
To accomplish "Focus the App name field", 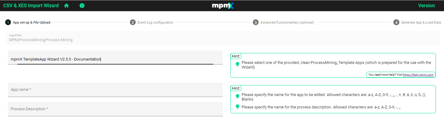I will (115, 90).
